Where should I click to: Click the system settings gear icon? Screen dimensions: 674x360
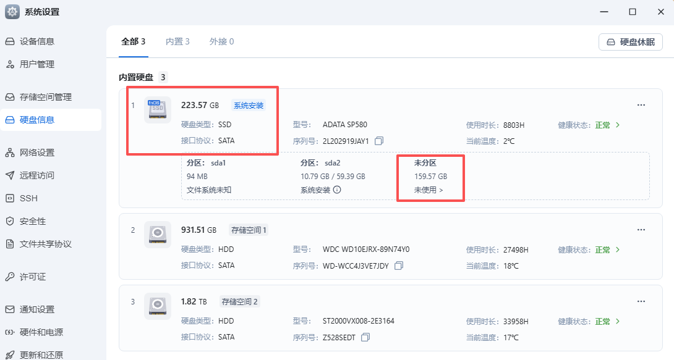(12, 12)
